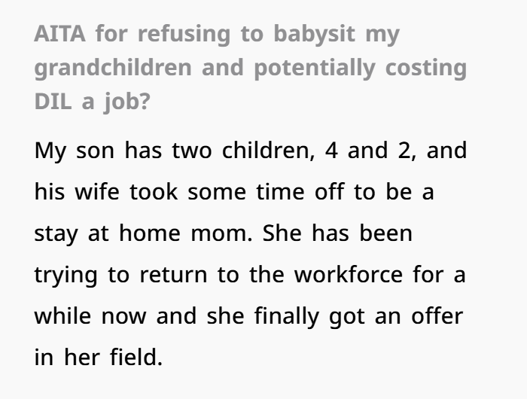Click the phrase "time off" in the paragraph

coord(300,191)
